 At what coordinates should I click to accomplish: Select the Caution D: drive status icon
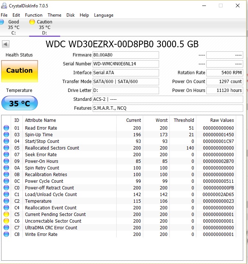click(32, 22)
